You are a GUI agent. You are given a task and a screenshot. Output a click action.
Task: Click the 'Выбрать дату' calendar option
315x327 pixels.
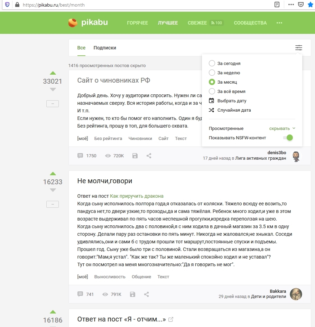(x=232, y=101)
